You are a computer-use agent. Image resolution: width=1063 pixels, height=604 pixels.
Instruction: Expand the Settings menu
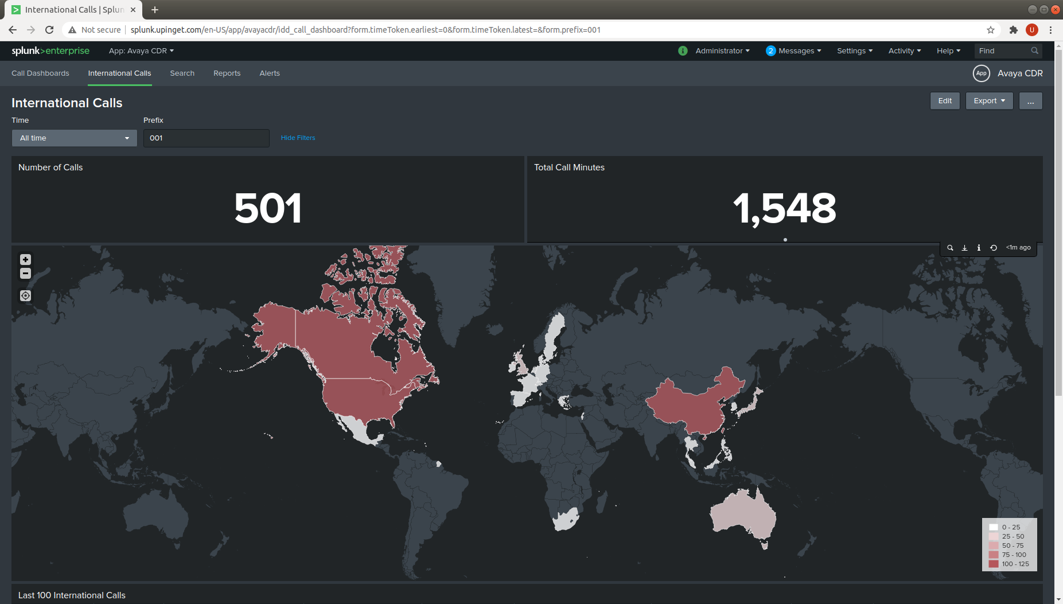click(x=855, y=50)
